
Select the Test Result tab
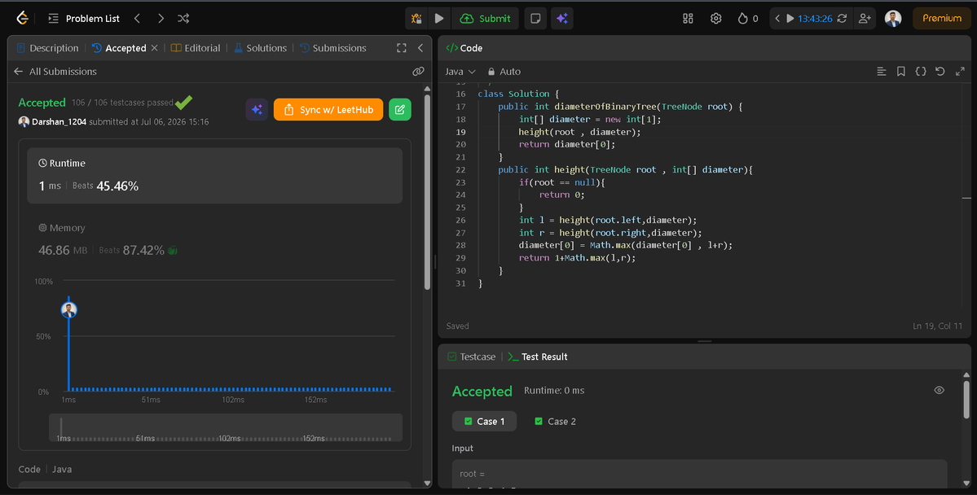[x=538, y=357]
